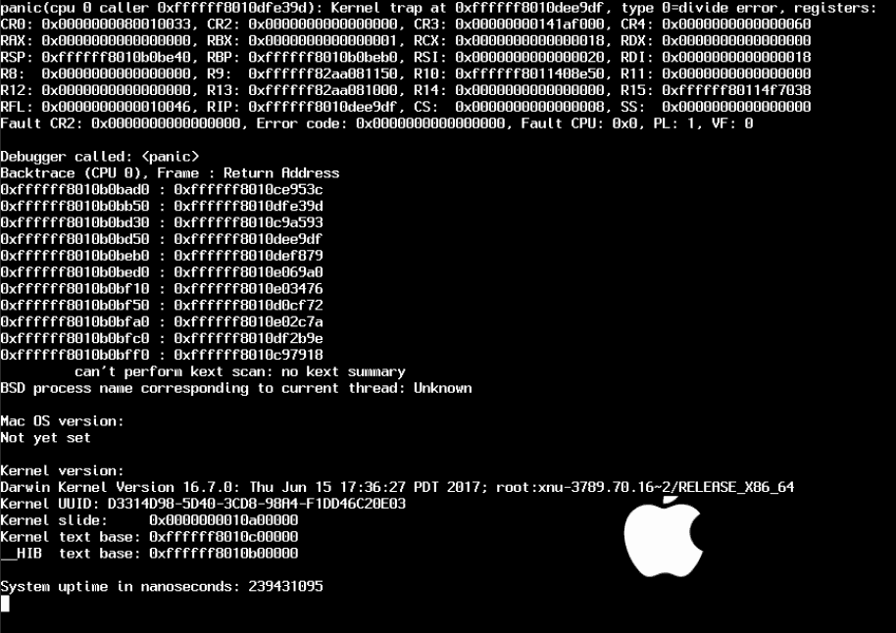Click return address 0xffffff8010dfe39d in the backtrace
Image resolution: width=896 pixels, height=633 pixels.
249,206
